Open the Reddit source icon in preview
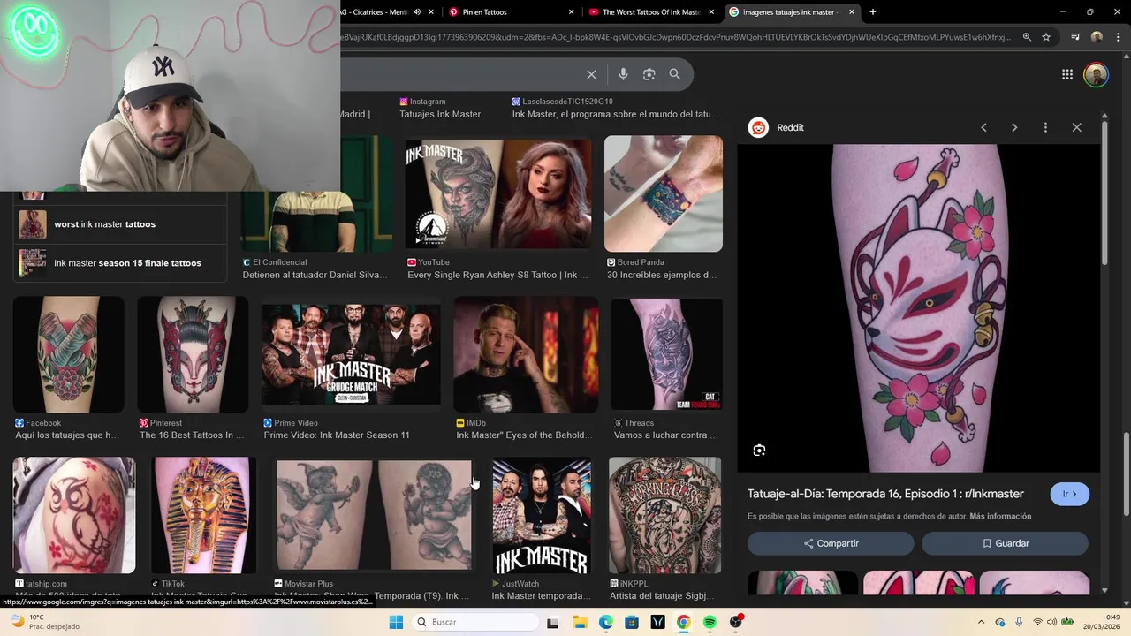This screenshot has height=636, width=1131. coord(758,127)
